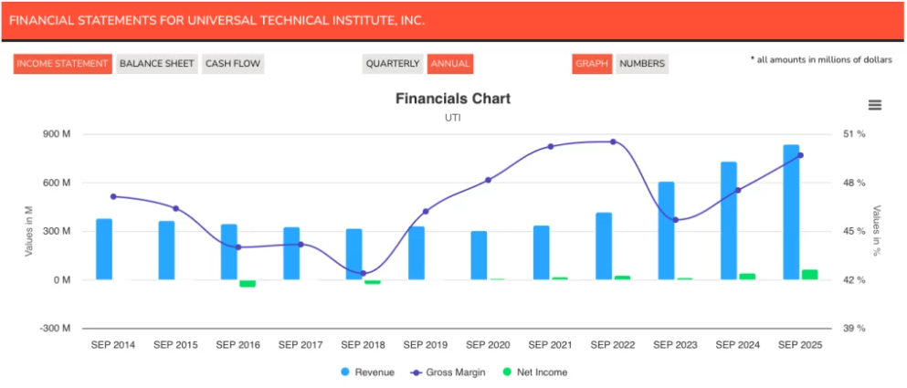
Task: Select the Income Statement tab
Action: tap(63, 64)
